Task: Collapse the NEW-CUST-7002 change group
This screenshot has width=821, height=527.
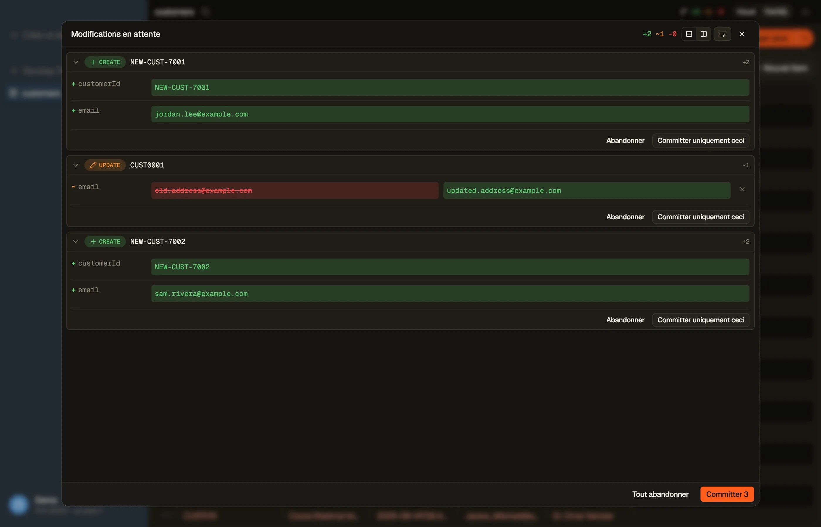Action: click(x=76, y=242)
